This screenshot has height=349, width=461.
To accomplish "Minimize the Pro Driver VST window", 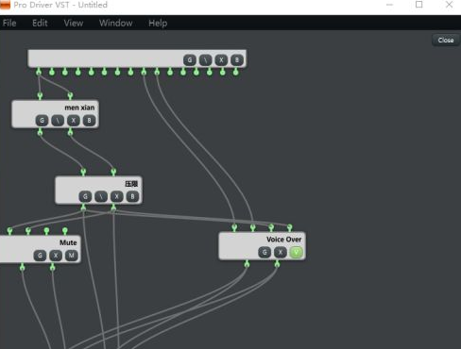I will click(389, 5).
